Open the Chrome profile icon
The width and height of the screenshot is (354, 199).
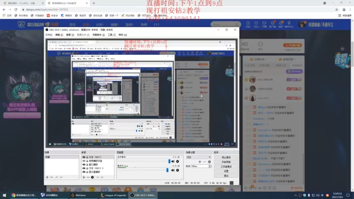click(344, 9)
